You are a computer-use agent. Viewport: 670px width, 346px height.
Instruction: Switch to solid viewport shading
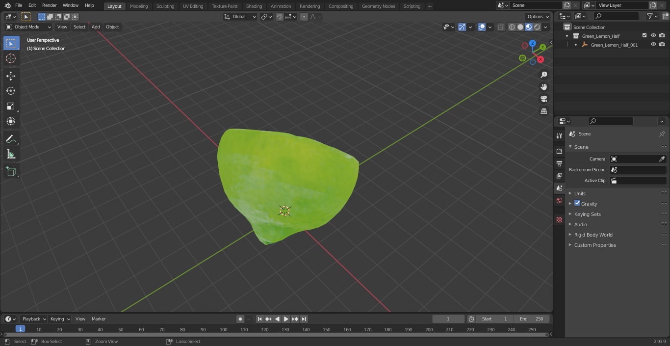point(520,27)
